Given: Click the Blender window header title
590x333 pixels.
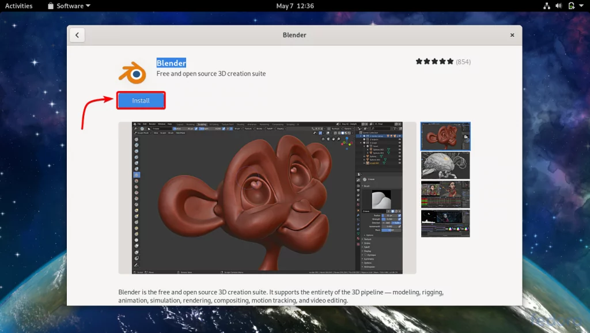Looking at the screenshot, I should 294,35.
